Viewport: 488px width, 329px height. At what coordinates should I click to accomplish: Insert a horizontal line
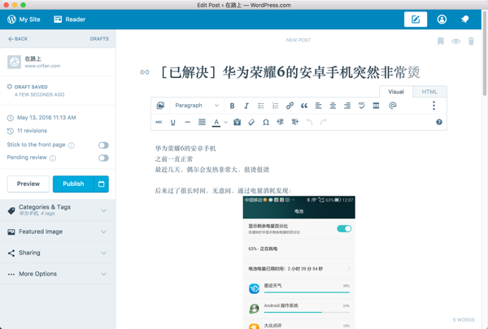pyautogui.click(x=187, y=122)
